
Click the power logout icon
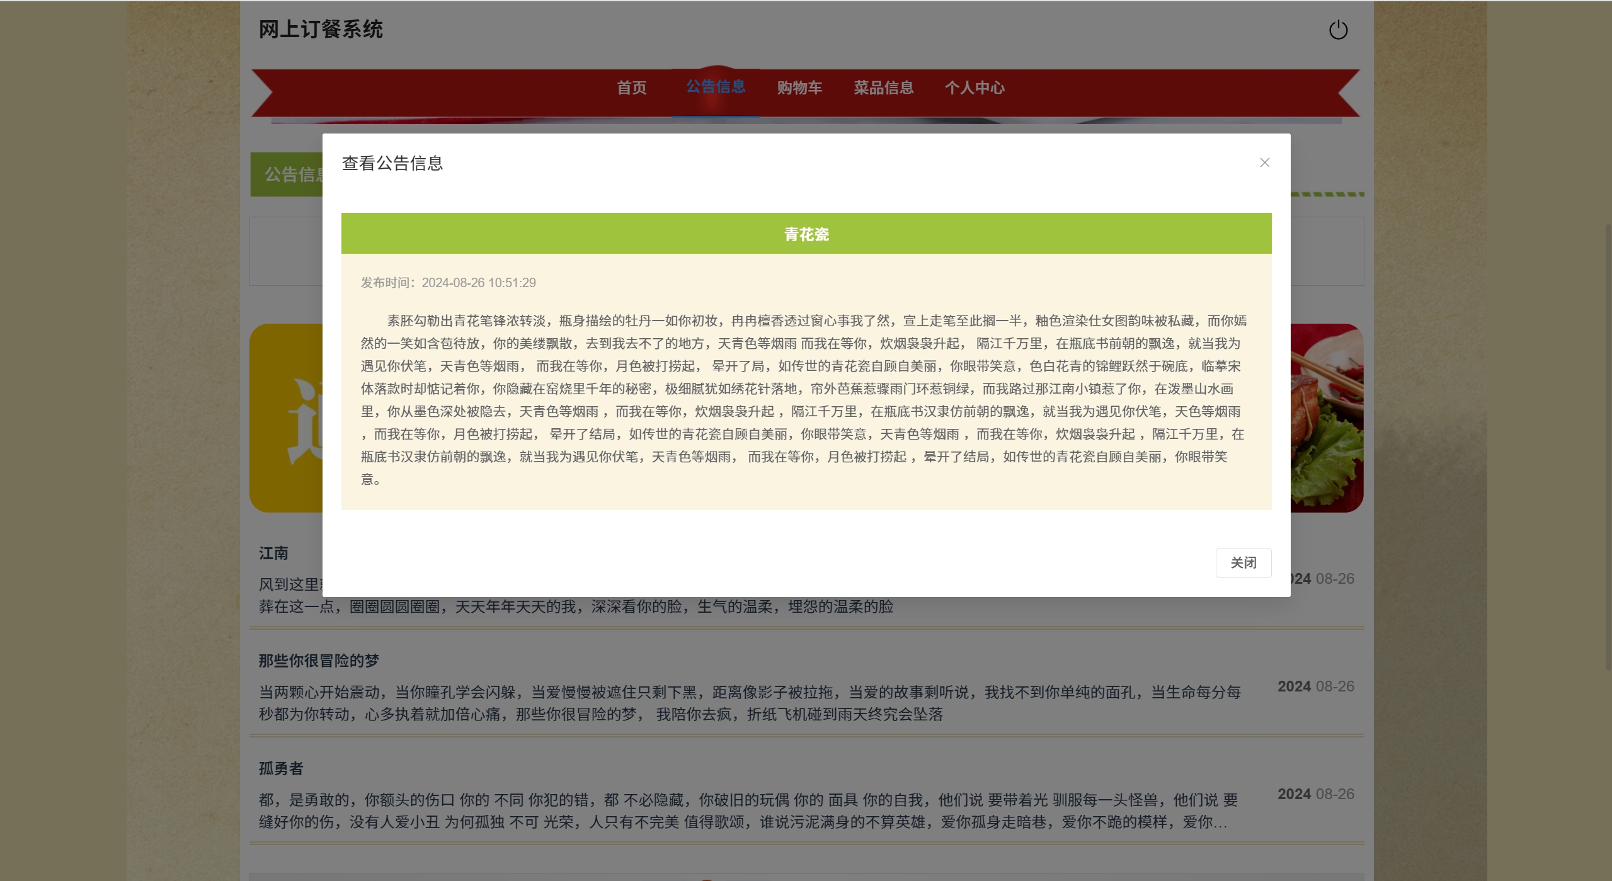tap(1337, 30)
